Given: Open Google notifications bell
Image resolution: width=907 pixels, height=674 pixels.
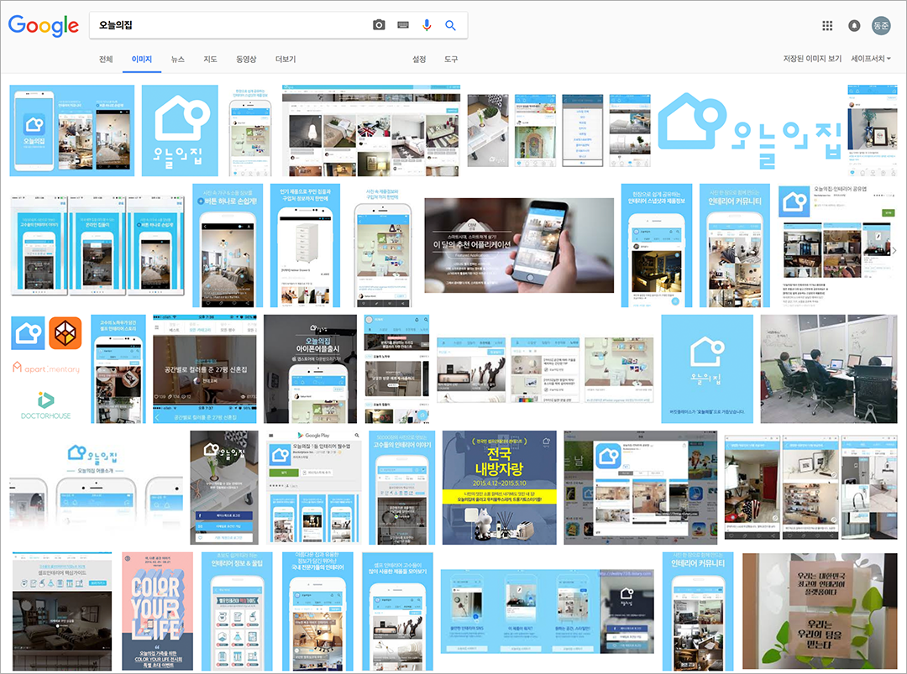Looking at the screenshot, I should [854, 25].
